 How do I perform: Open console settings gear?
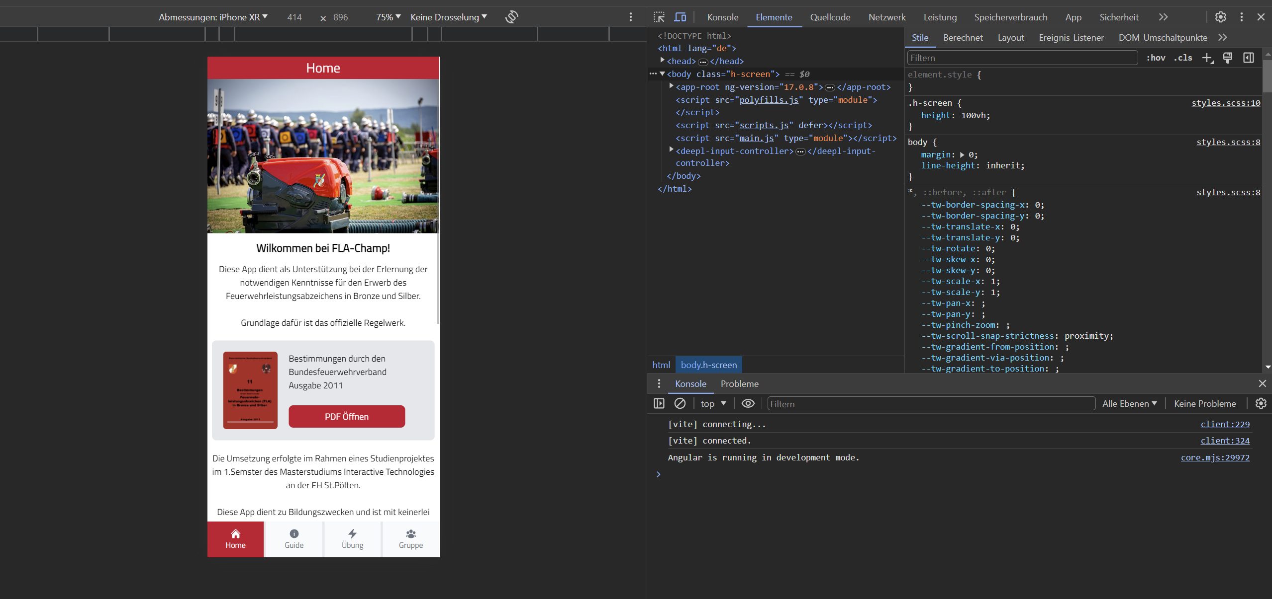pos(1261,403)
